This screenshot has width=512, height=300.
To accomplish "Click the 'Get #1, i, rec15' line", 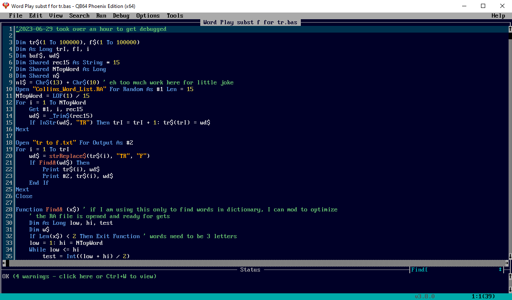I will [x=56, y=109].
